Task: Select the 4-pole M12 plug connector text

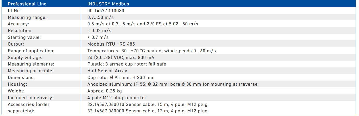Action: click(x=117, y=98)
